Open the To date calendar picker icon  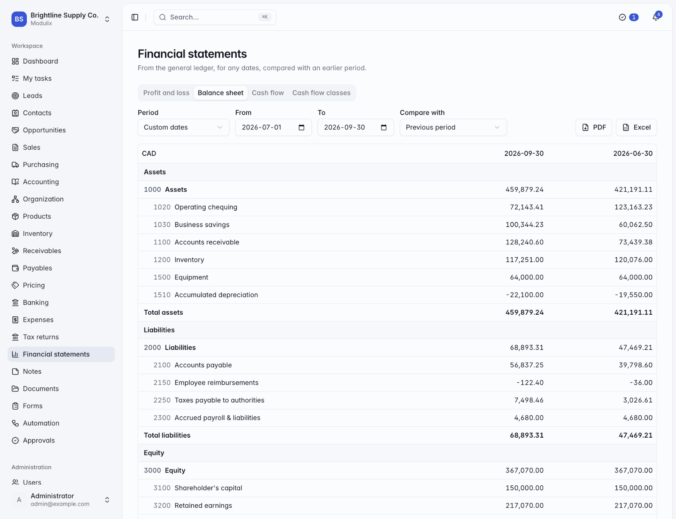pyautogui.click(x=384, y=127)
